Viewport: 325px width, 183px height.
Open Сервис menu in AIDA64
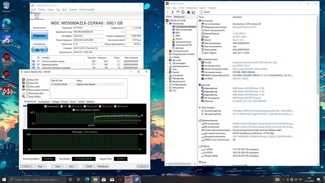pyautogui.click(x=202, y=8)
